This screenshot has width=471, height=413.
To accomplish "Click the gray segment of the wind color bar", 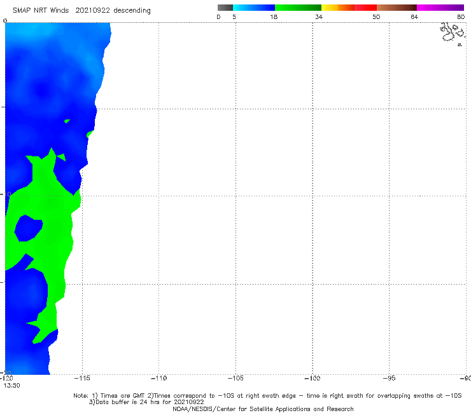I will click(x=225, y=8).
